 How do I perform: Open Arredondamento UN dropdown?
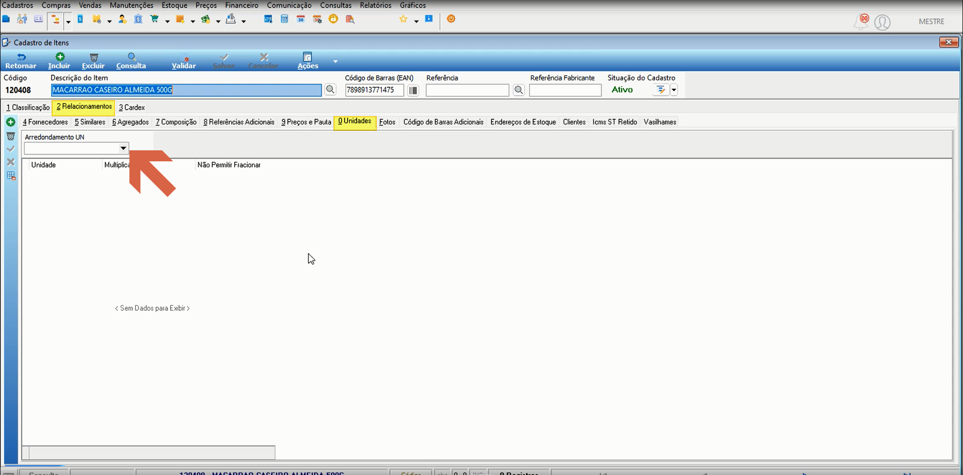coord(123,148)
